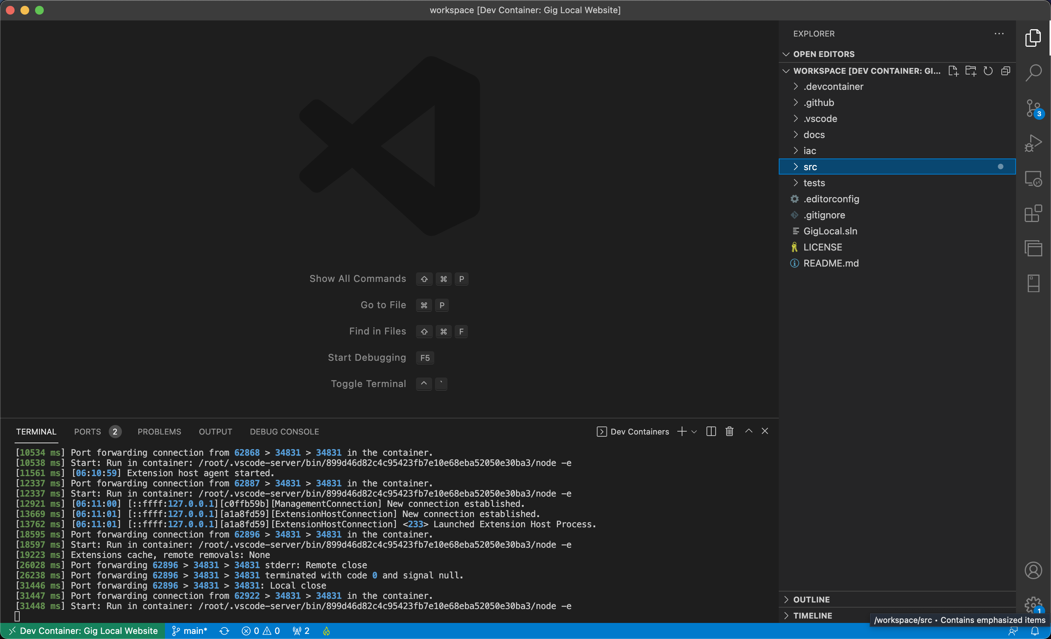Expand the Outline section
The width and height of the screenshot is (1051, 639).
(x=897, y=599)
